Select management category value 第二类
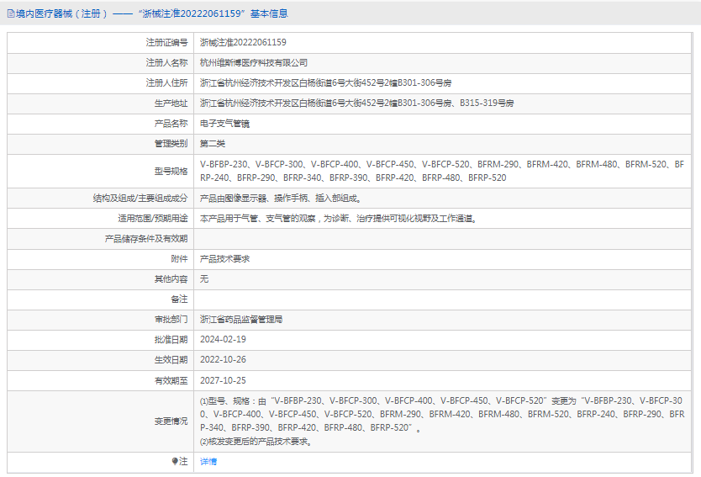 [x=213, y=144]
